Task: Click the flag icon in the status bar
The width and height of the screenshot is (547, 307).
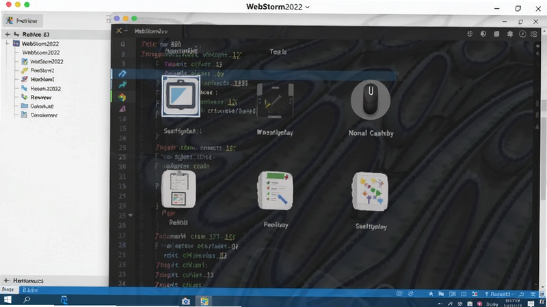Action: (441, 294)
